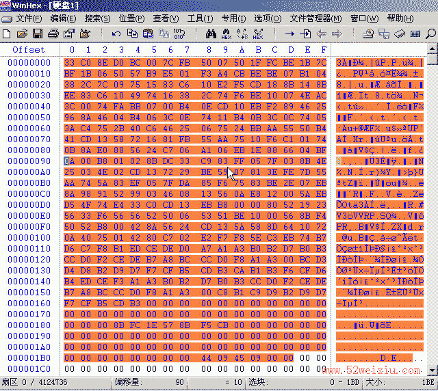
Task: Open the 帮助(H) menu
Action: pyautogui.click(x=400, y=18)
